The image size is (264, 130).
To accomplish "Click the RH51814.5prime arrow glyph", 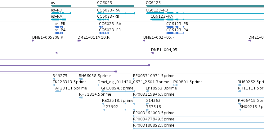I will (x=81, y=97).
